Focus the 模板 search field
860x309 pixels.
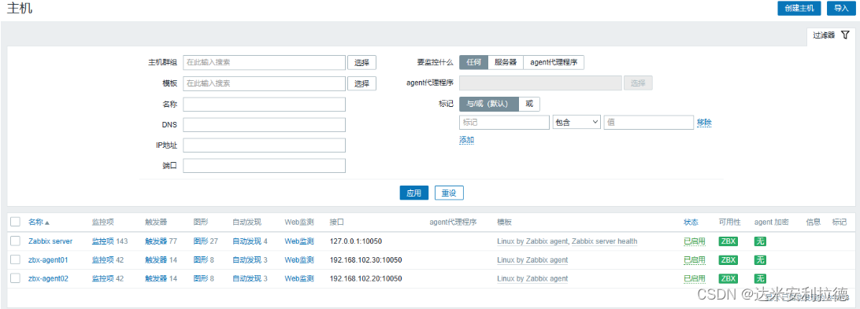click(264, 83)
